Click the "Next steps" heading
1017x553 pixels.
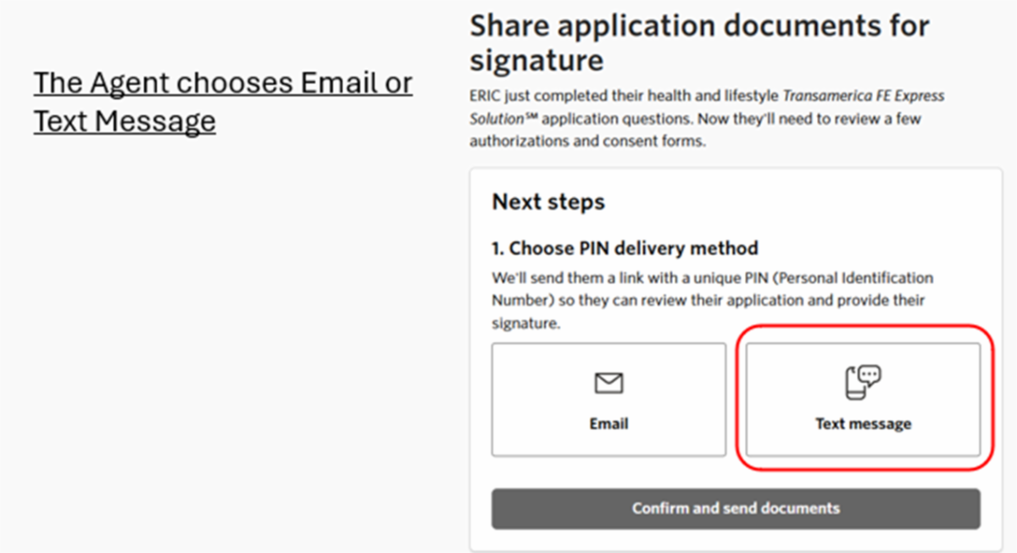pos(548,202)
